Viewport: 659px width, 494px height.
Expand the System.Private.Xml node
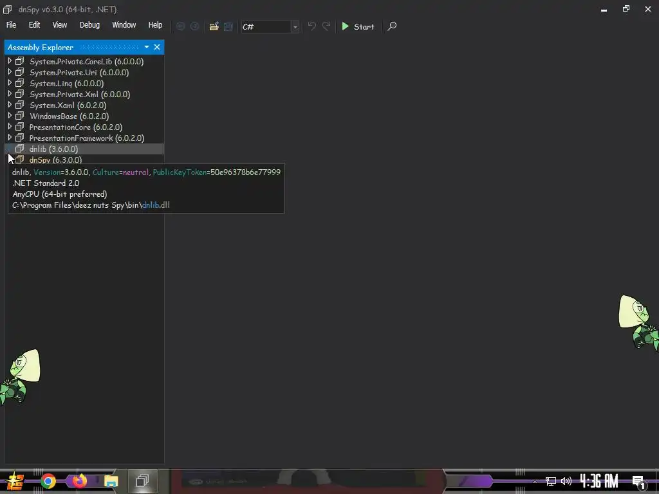10,94
